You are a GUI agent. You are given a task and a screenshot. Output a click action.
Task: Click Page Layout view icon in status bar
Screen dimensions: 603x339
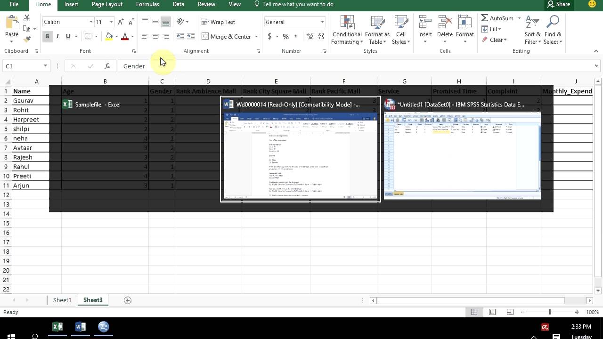(492, 312)
